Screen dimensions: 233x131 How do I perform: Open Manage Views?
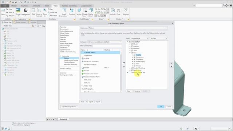[x=85, y=12]
